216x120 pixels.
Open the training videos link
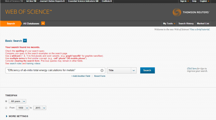click(33, 63)
